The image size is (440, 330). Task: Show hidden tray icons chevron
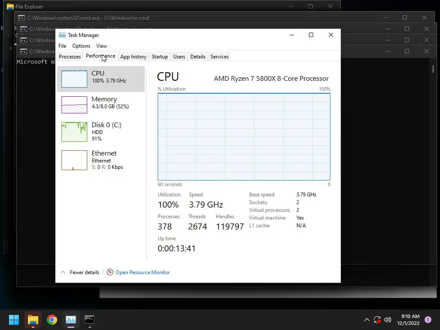click(x=367, y=320)
